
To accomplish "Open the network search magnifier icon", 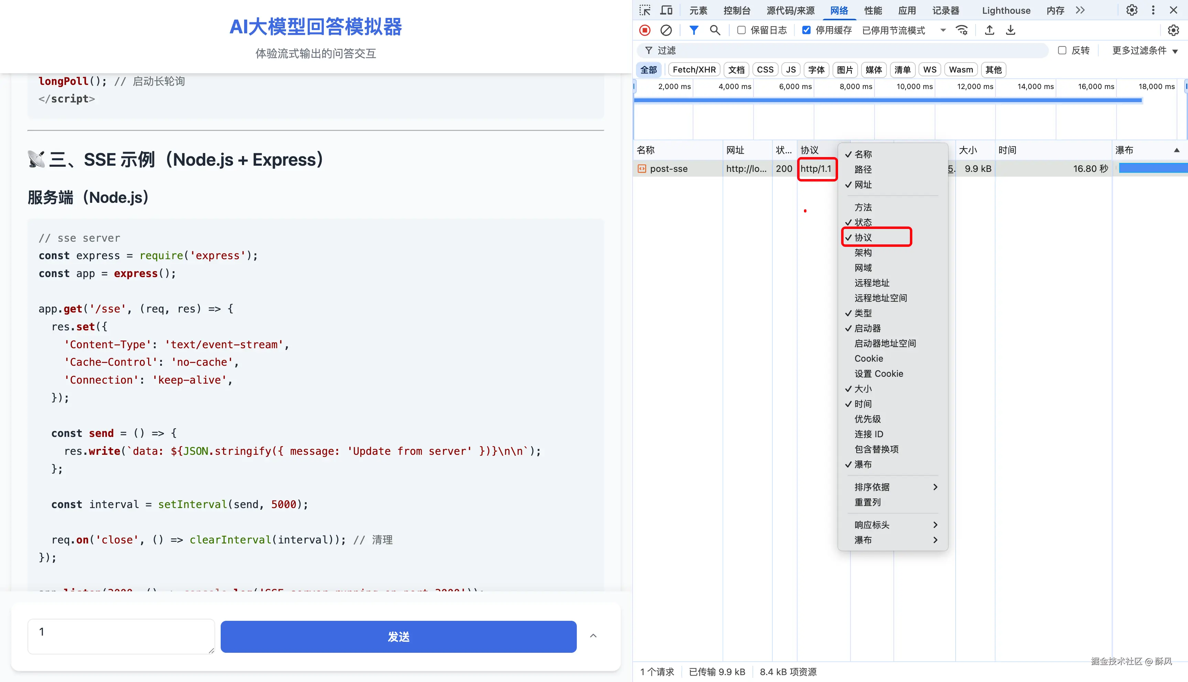I will click(x=715, y=31).
